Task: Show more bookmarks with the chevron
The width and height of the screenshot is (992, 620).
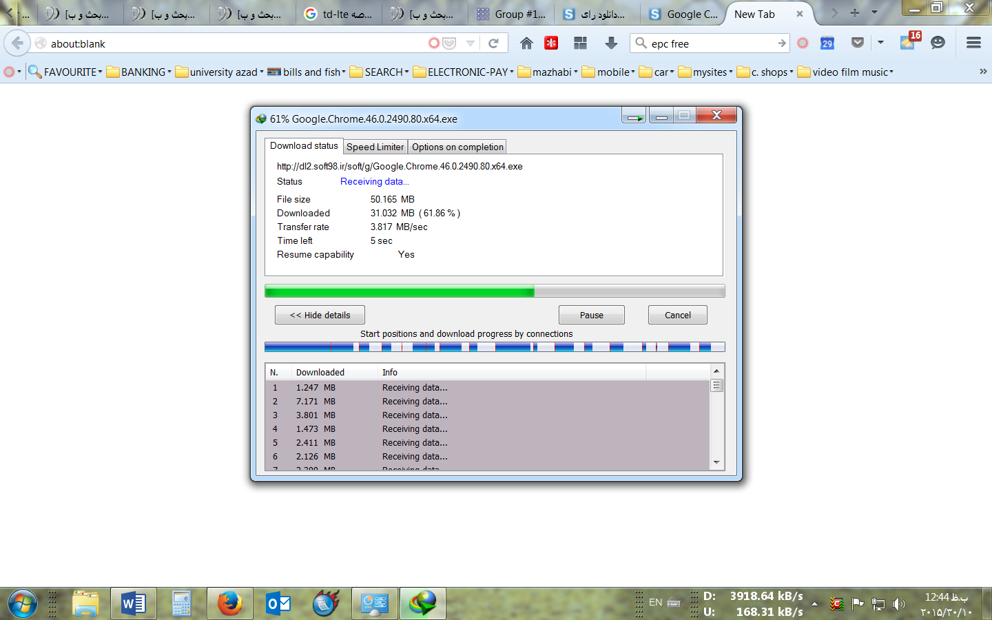Action: (x=983, y=72)
